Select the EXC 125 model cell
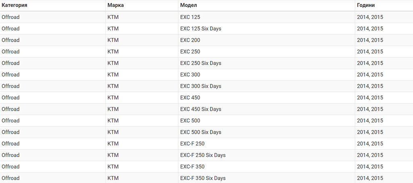 [267, 17]
